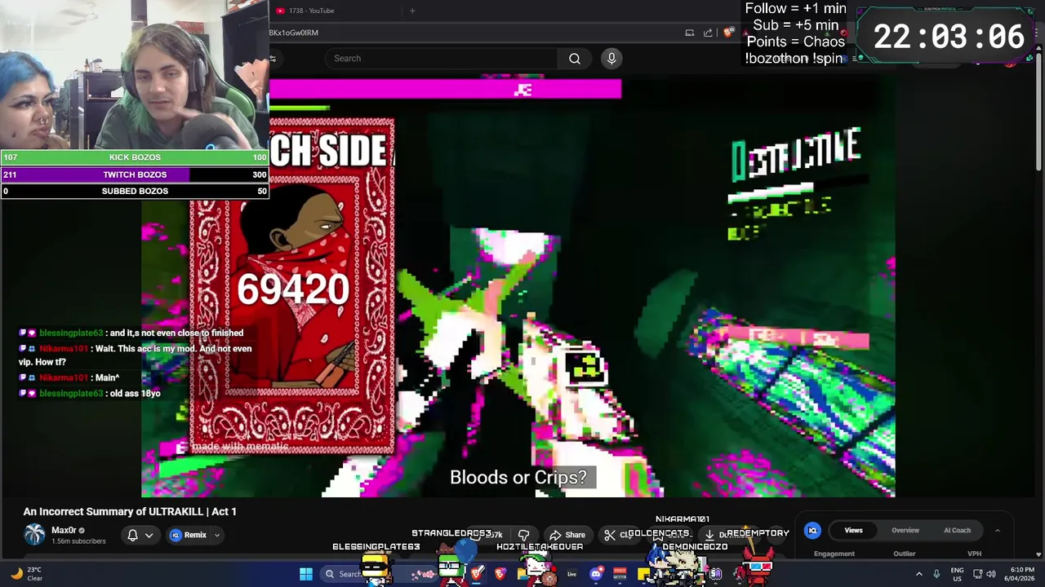The width and height of the screenshot is (1045, 587).
Task: Open the weather widget showing 23°C Clear
Action: point(26,574)
